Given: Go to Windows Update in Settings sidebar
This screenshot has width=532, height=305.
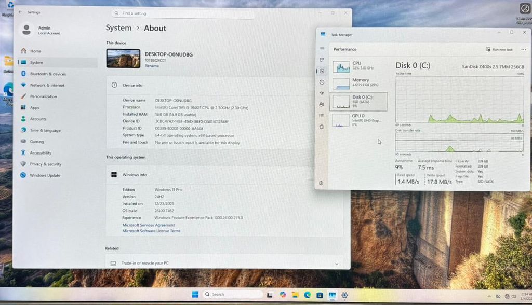Looking at the screenshot, I should [x=45, y=175].
